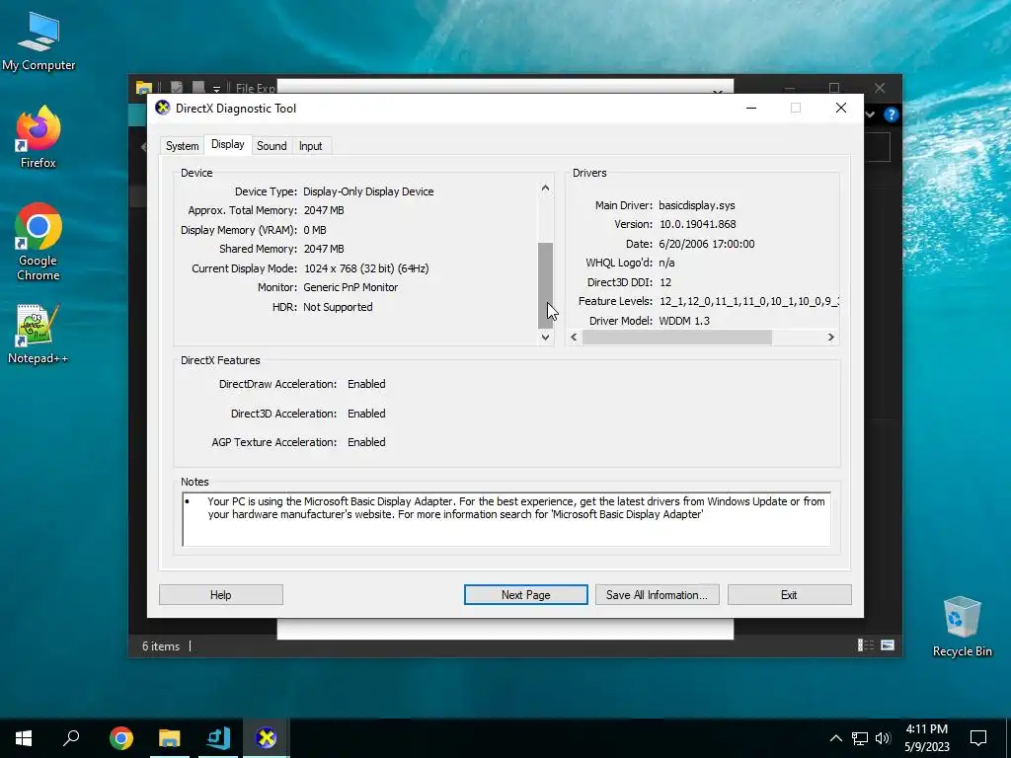1011x758 pixels.
Task: Exit the DirectX Diagnostic Tool
Action: (x=789, y=595)
